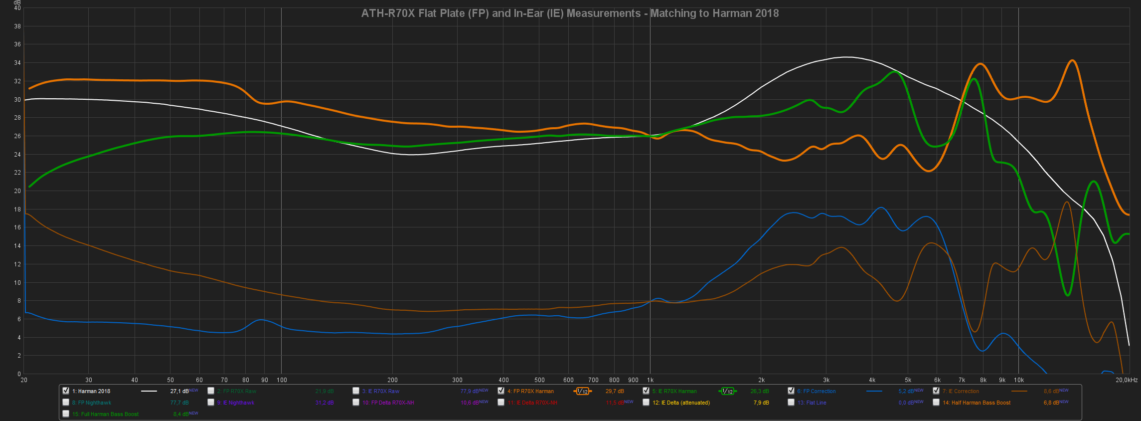This screenshot has height=421, width=1141.
Task: Select the '14: Half Harman Bass Boost' label
Action: pos(977,403)
